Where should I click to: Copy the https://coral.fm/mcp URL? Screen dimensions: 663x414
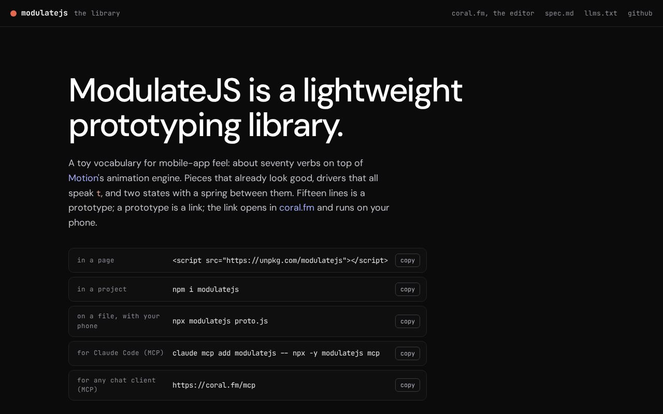click(x=408, y=385)
